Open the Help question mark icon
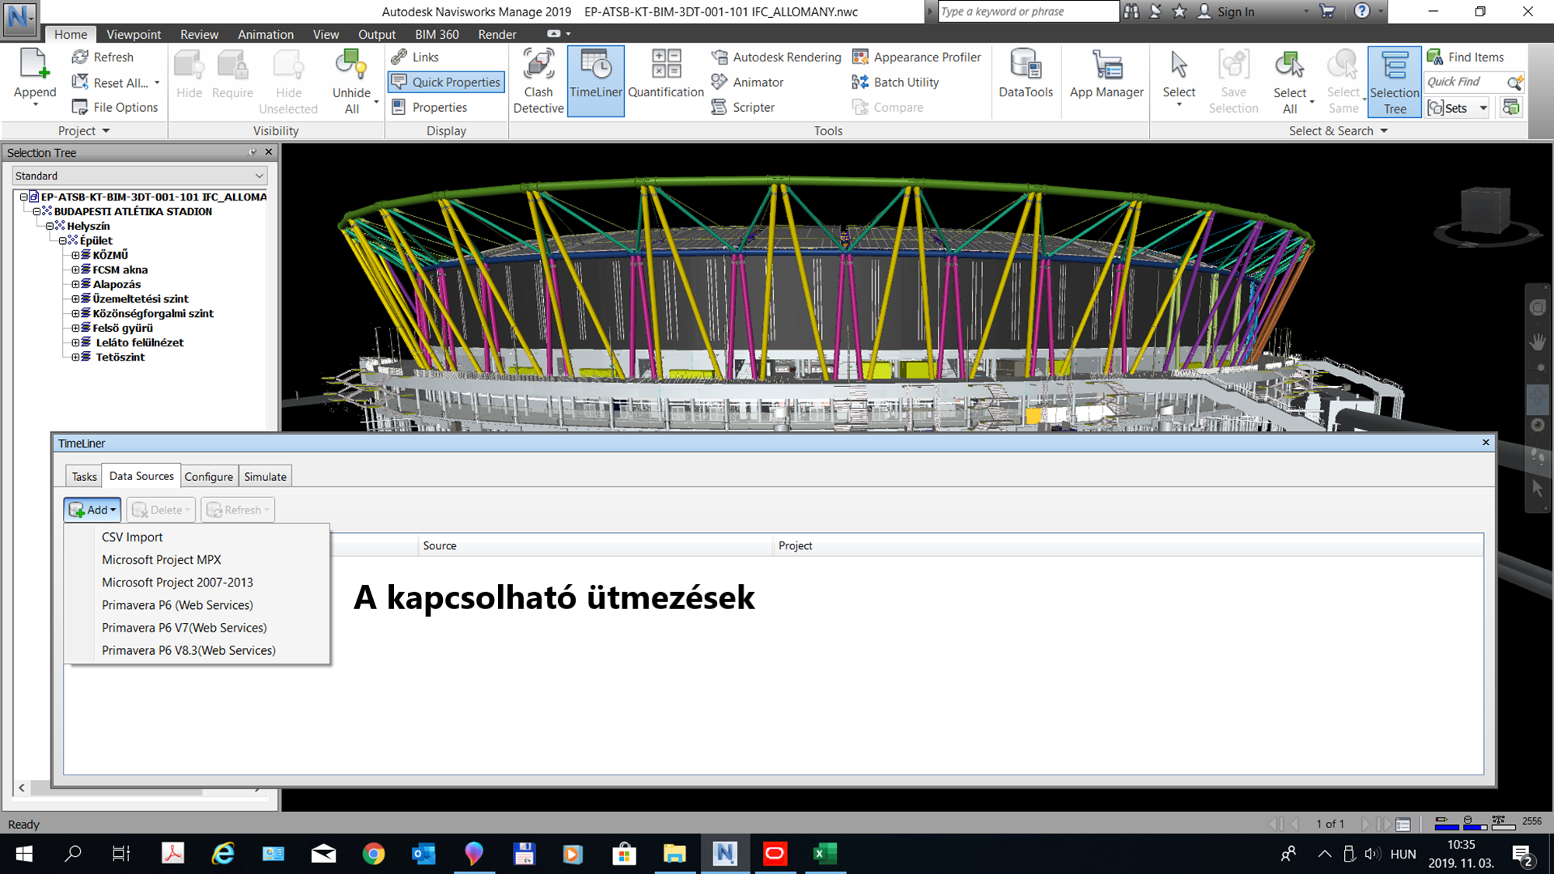The image size is (1554, 874). coord(1361,11)
